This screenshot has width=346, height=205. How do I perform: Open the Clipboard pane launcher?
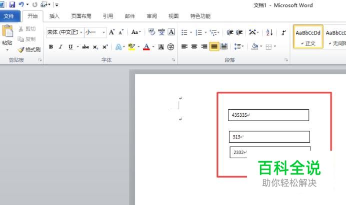coord(40,60)
